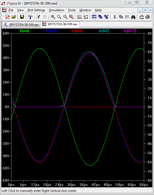Click the zoom out magnifier icon
This screenshot has width=154, height=195.
point(65,17)
